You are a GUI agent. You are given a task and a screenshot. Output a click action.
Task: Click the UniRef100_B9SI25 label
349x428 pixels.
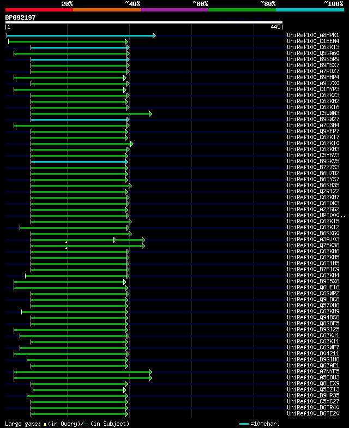pyautogui.click(x=313, y=330)
